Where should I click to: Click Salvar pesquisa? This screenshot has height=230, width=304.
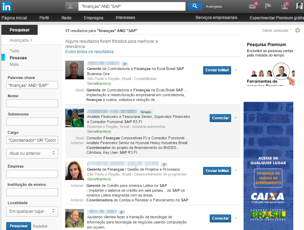(x=275, y=30)
